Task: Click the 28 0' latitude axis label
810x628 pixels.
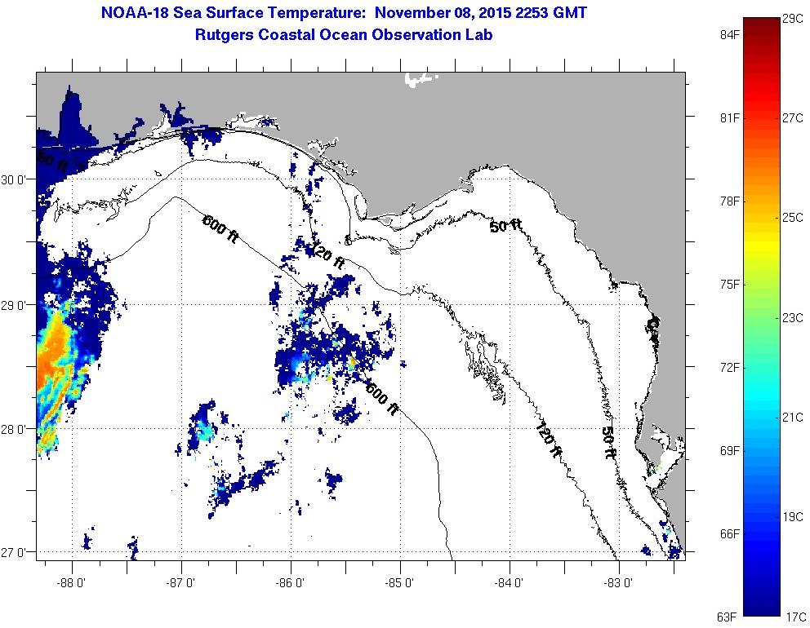Action: [x=15, y=428]
